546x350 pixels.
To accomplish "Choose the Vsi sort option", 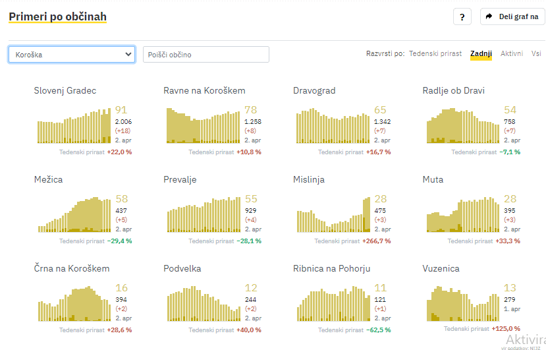I will coord(536,54).
